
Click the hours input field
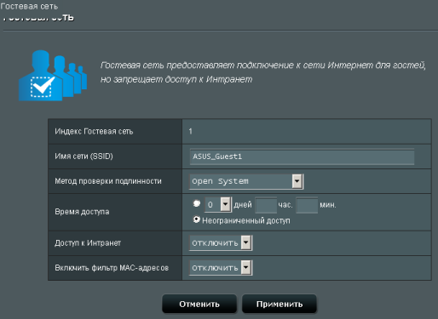(x=266, y=205)
